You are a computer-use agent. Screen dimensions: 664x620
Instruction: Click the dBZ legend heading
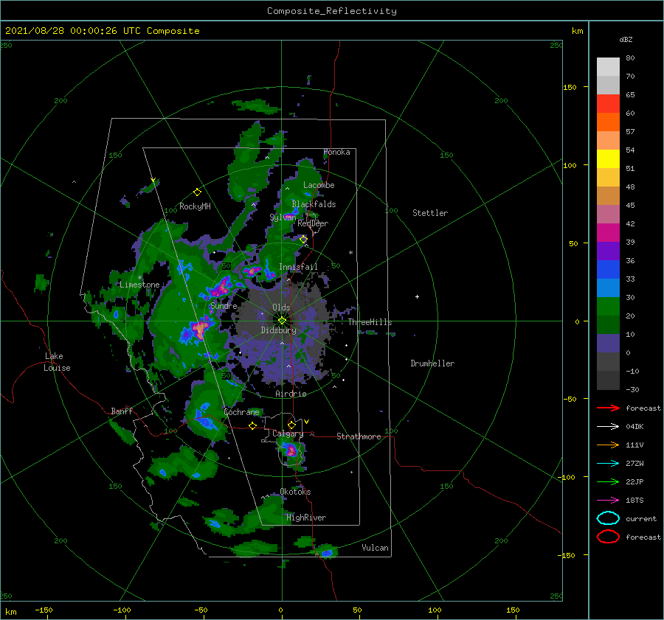point(626,39)
